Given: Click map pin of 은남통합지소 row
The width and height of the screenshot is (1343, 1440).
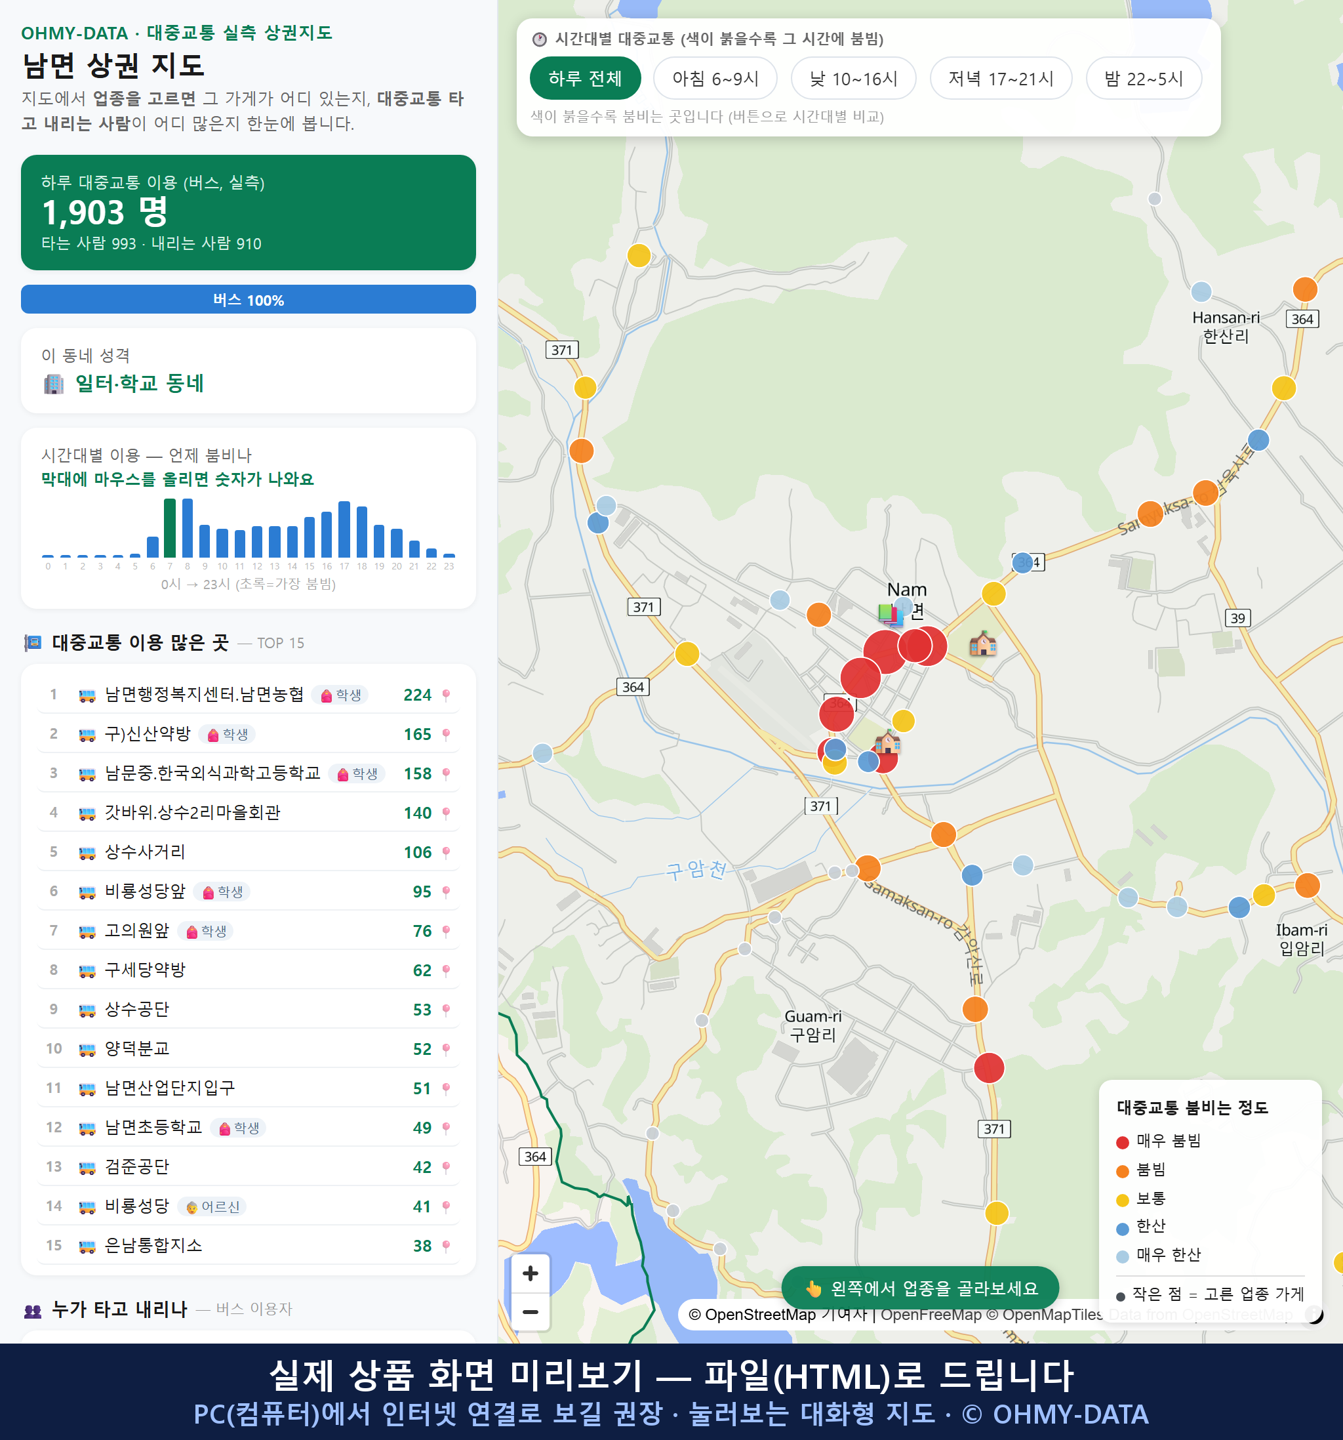Looking at the screenshot, I should coord(446,1246).
